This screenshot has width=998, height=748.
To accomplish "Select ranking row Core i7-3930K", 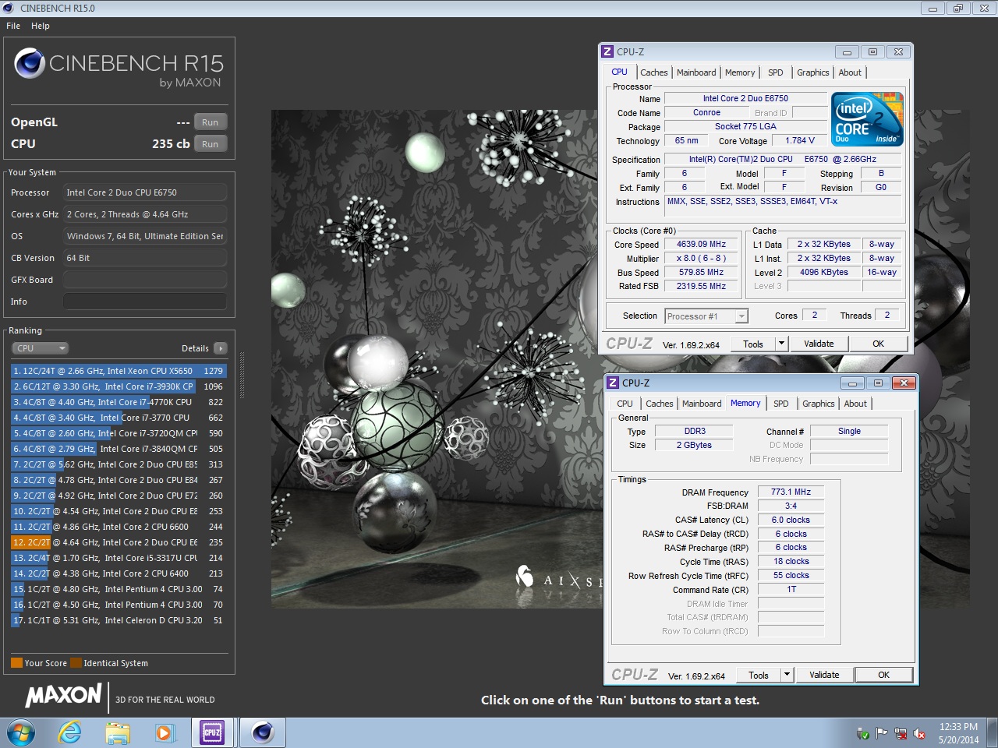I will click(118, 386).
